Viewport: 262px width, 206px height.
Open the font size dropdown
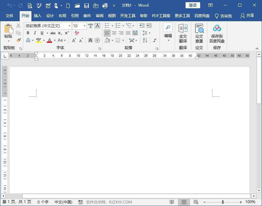84,26
